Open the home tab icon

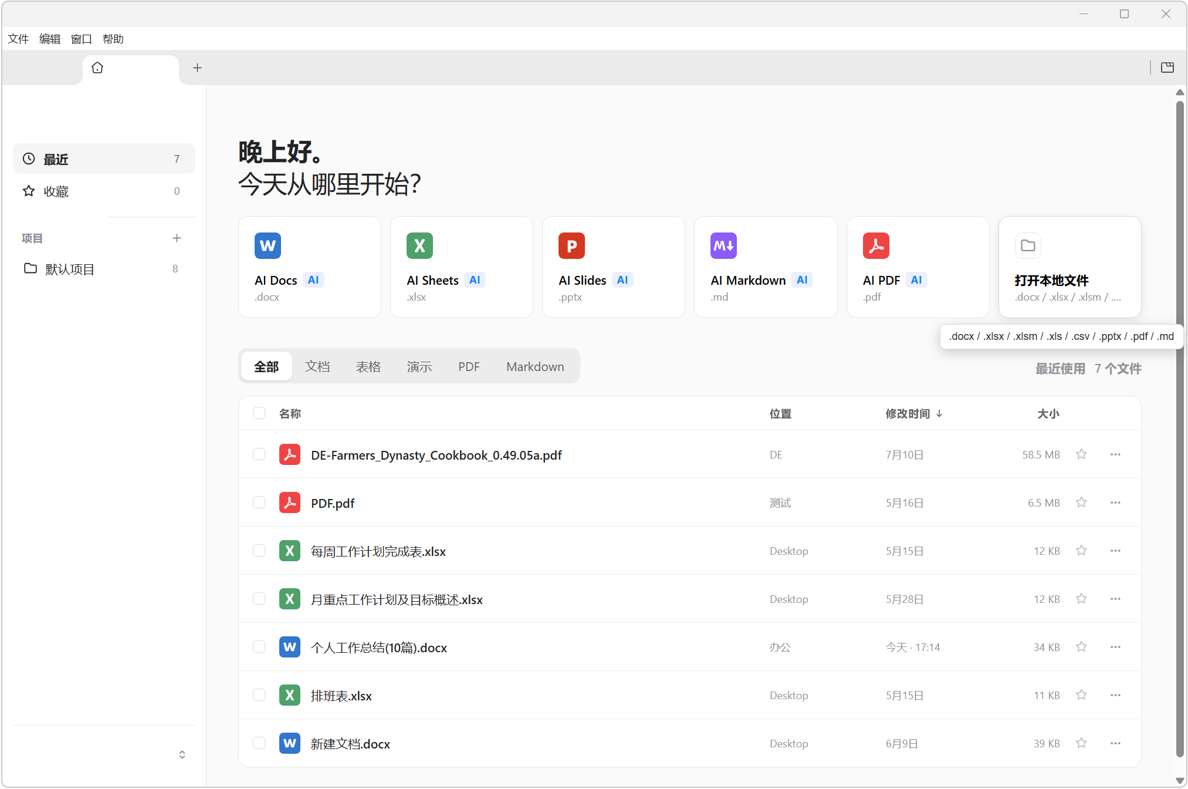tap(97, 68)
